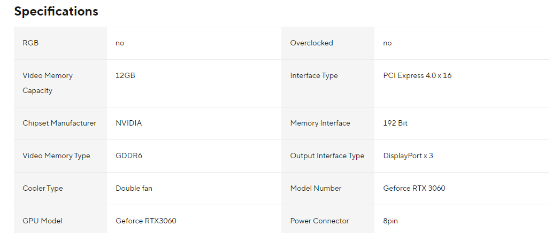Click the Overclocked label cell

pos(311,43)
